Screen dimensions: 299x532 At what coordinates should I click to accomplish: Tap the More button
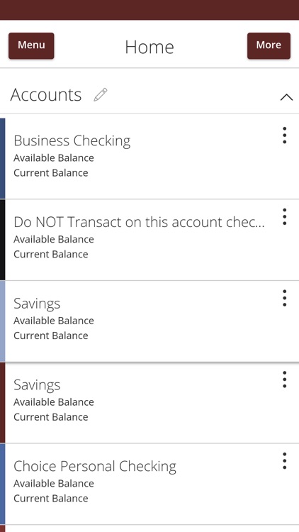tap(269, 46)
